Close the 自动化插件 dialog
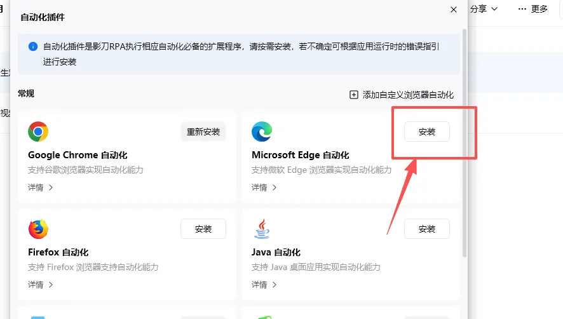Viewport: 563px width, 319px height. pyautogui.click(x=454, y=10)
